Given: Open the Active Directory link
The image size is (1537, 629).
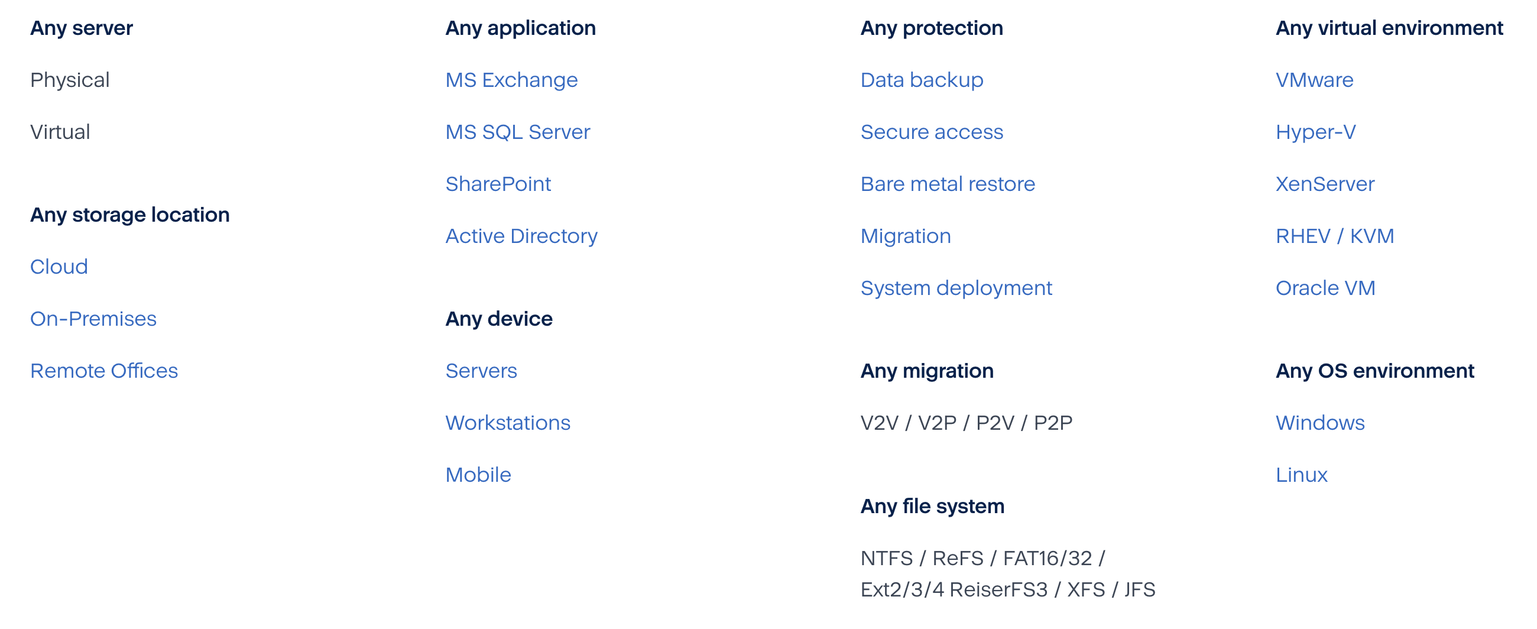Looking at the screenshot, I should [521, 236].
